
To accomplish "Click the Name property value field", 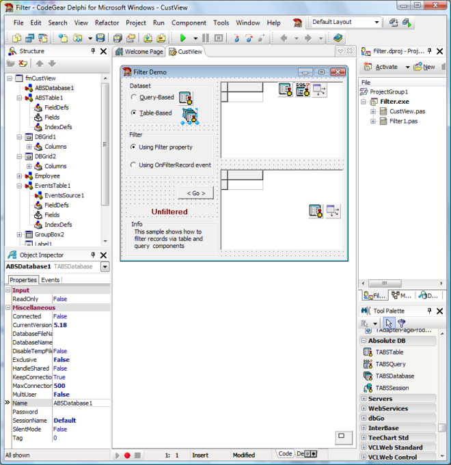I will (80, 403).
